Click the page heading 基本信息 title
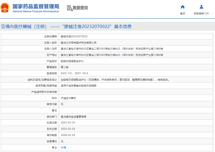The width and height of the screenshot is (215, 152). tap(123, 26)
